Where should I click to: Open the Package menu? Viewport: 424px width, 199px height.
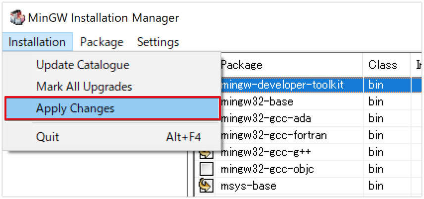pos(102,42)
